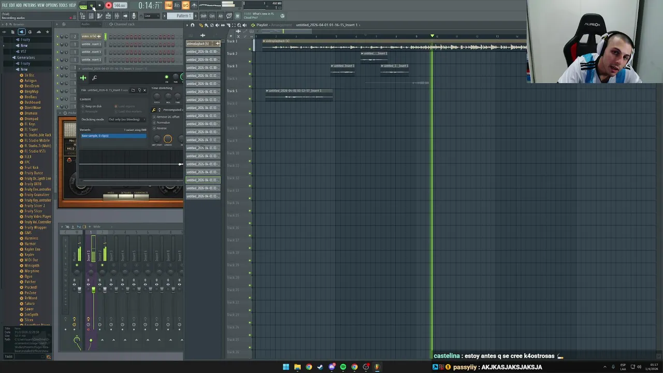Toggle the Ctrl key button

coord(212,16)
